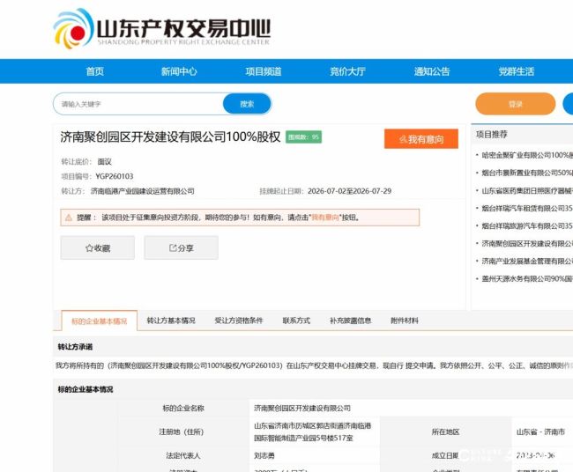The image size is (573, 472).
Task: Click the orange 我有意向 button
Action: click(421, 139)
